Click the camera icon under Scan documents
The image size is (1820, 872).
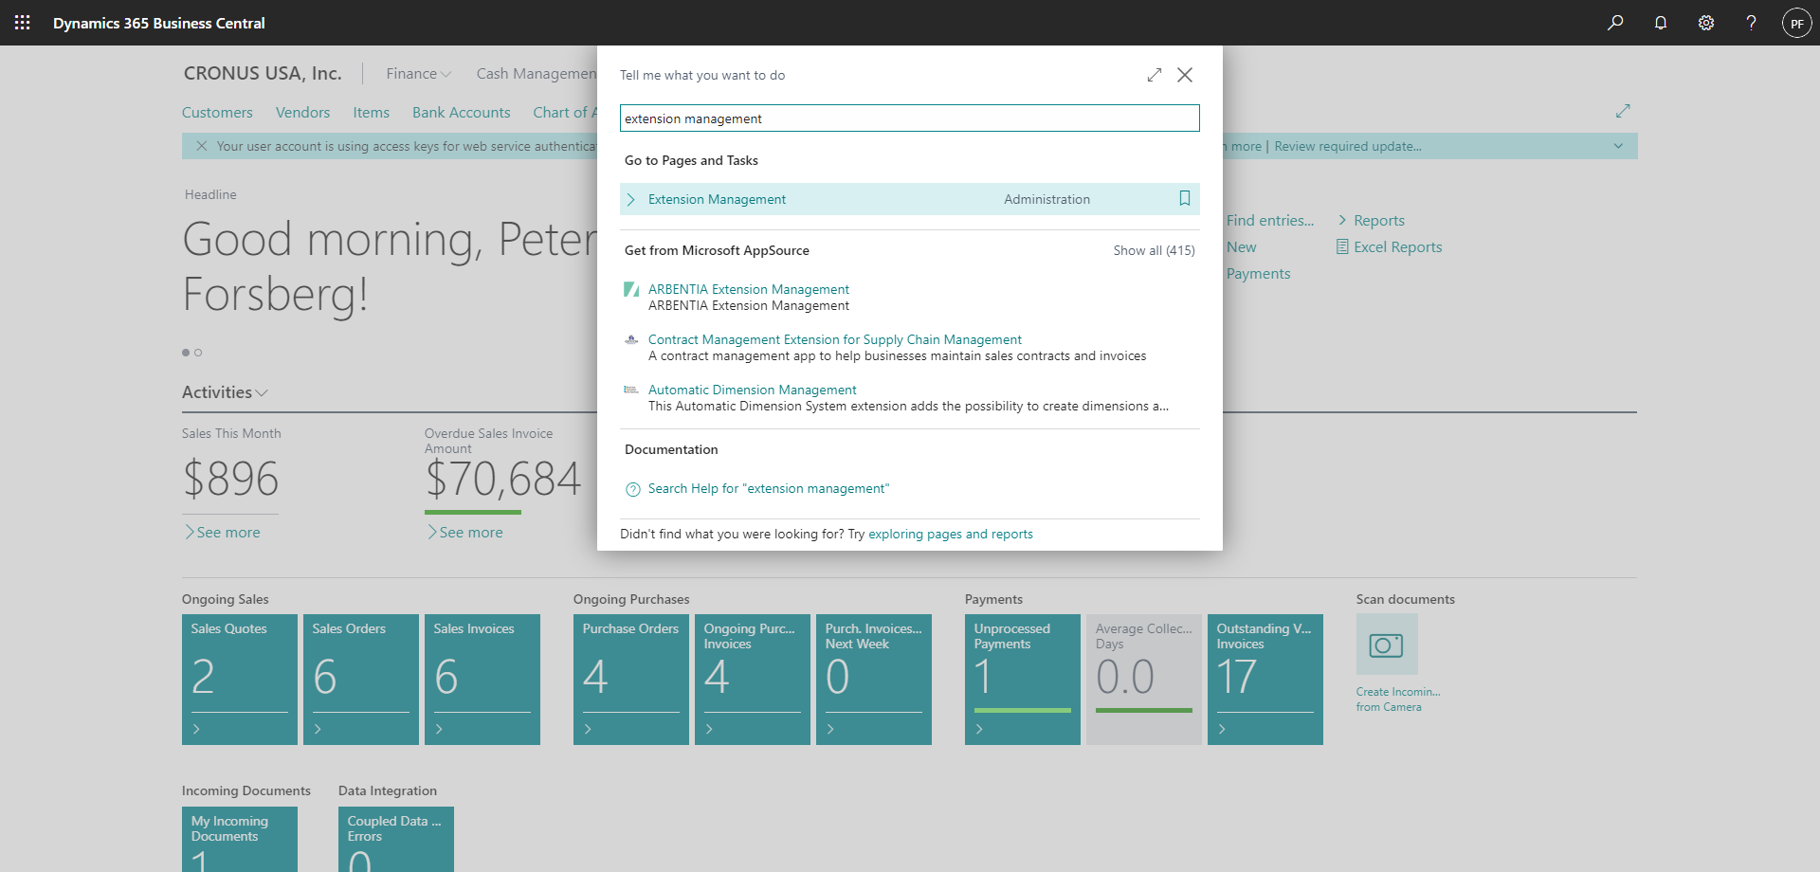click(x=1386, y=645)
